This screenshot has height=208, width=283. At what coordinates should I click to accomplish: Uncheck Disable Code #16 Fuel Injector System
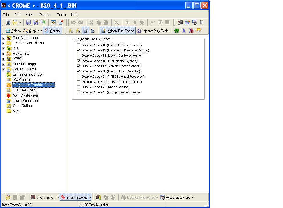(x=78, y=61)
